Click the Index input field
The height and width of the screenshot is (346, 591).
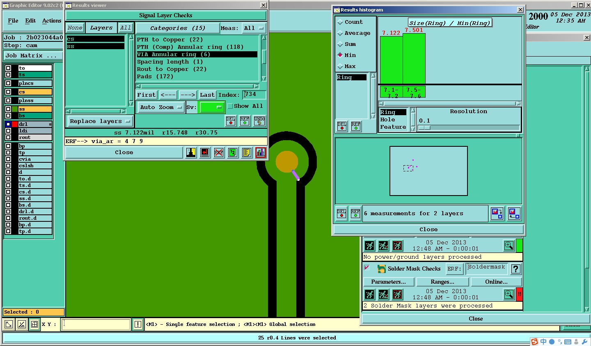tap(254, 95)
